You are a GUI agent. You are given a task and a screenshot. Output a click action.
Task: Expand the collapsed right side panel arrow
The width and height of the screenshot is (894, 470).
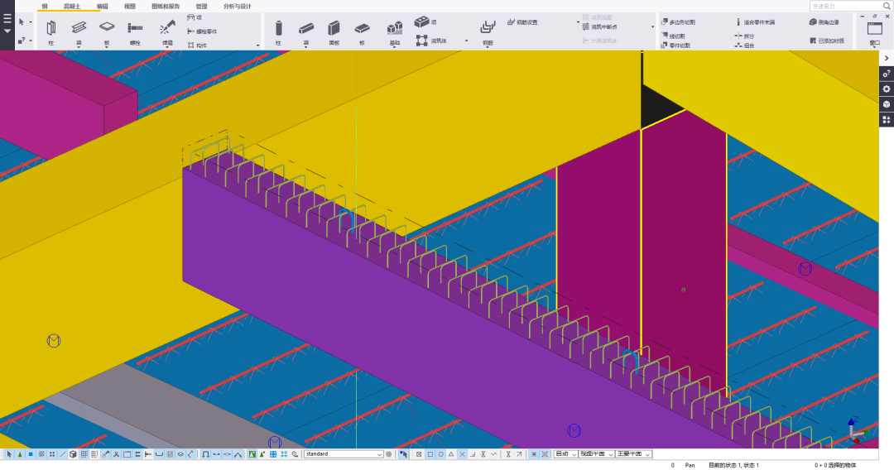[887, 59]
